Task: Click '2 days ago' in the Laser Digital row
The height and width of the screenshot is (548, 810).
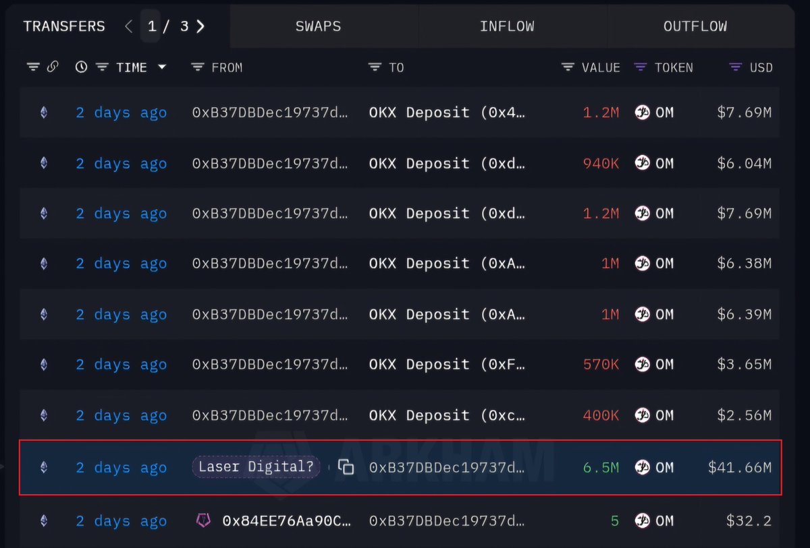Action: [121, 467]
